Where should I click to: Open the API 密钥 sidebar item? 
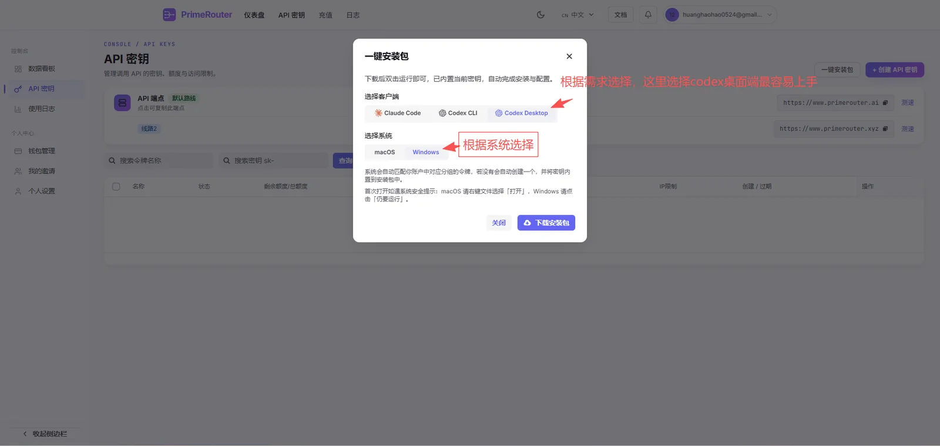coord(42,89)
